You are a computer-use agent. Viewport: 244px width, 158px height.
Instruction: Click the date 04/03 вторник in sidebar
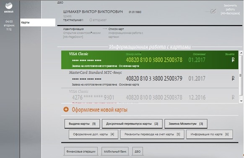coord(9,23)
